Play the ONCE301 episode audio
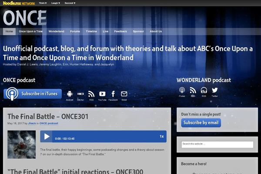This screenshot has width=261, height=174. [x=47, y=137]
